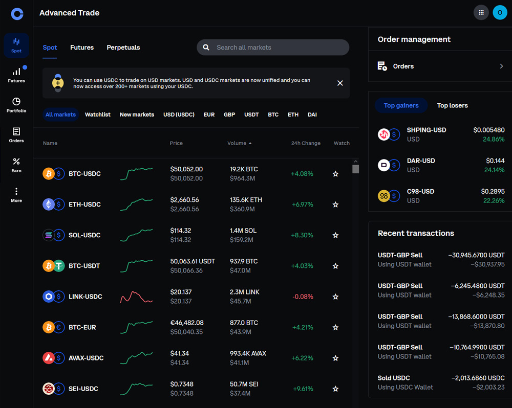Viewport: 512px width, 408px height.
Task: Filter by GBP markets
Action: click(x=229, y=115)
